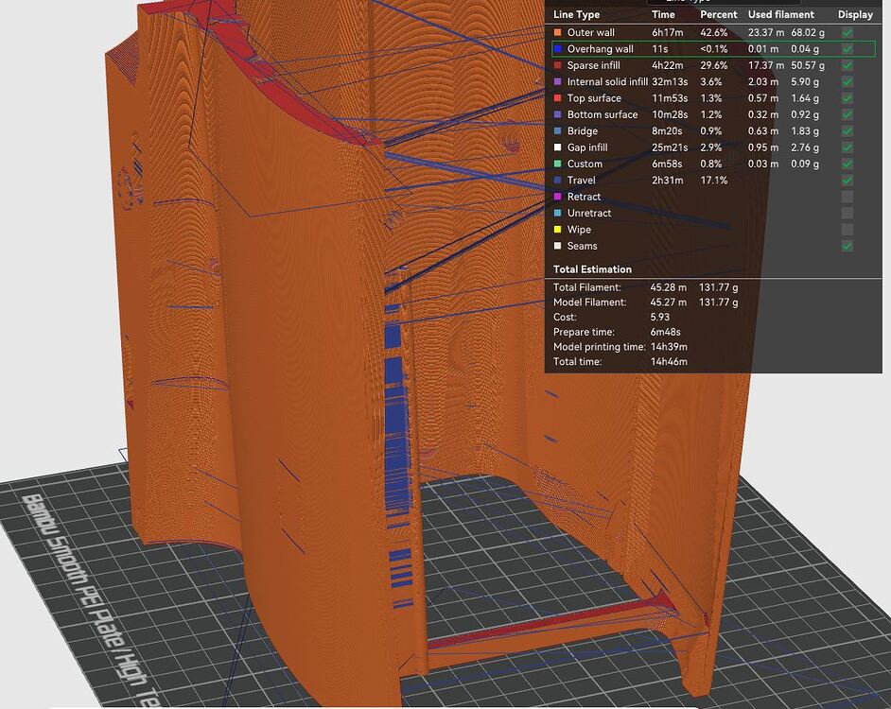
Task: Hide Travel moves via checkbox
Action: click(x=847, y=181)
